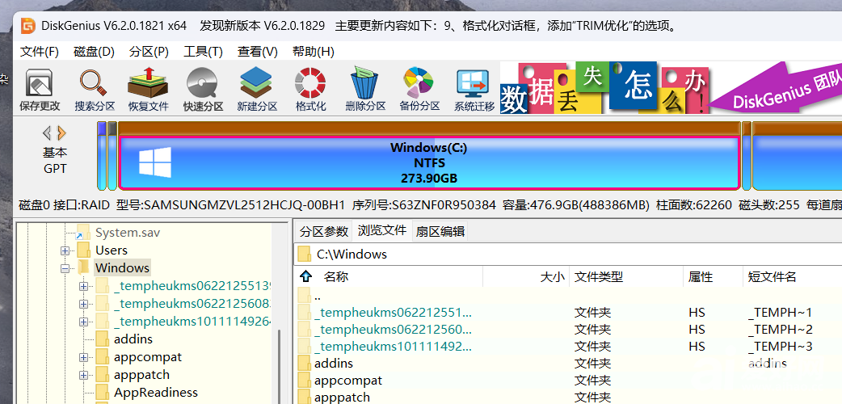Open the 磁盘(D) menu
This screenshot has width=842, height=404.
pyautogui.click(x=94, y=52)
